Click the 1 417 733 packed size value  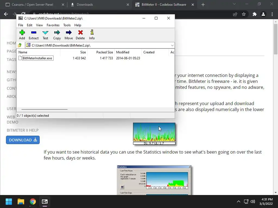[106, 58]
